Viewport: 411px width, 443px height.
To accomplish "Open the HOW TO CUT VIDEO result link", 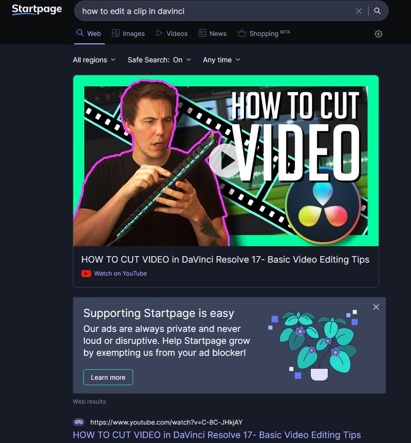I will pyautogui.click(x=216, y=435).
